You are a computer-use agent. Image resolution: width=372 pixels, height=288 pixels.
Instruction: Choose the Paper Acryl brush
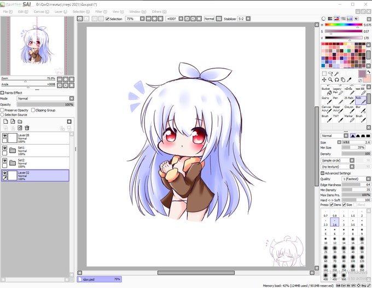(x=338, y=109)
